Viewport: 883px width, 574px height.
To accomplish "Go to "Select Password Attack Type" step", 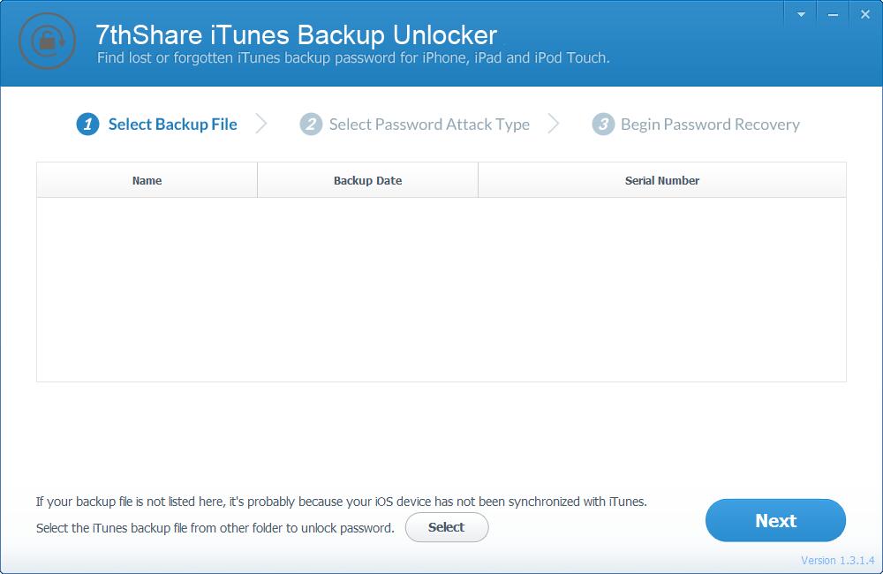I will click(429, 125).
